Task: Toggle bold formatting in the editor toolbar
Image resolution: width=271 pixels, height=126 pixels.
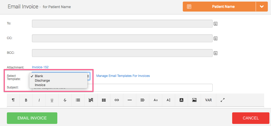Action: click(26, 100)
